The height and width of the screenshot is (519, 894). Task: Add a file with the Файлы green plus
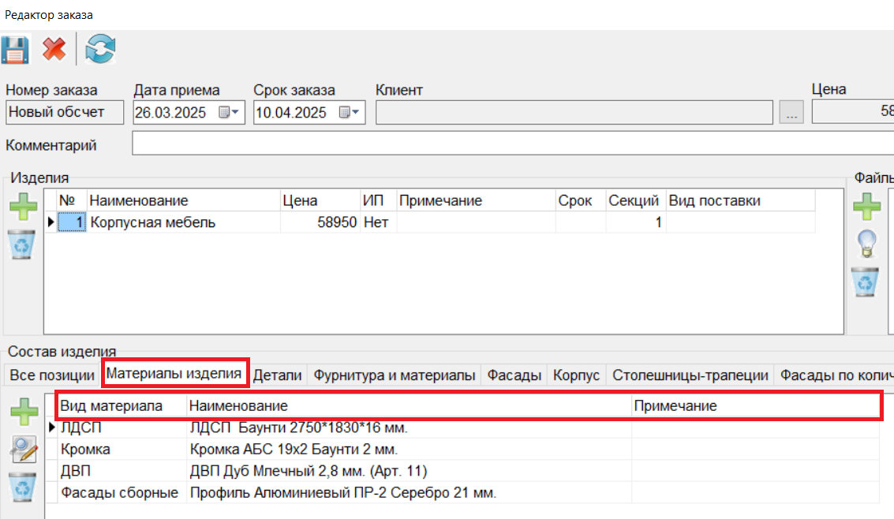[867, 208]
